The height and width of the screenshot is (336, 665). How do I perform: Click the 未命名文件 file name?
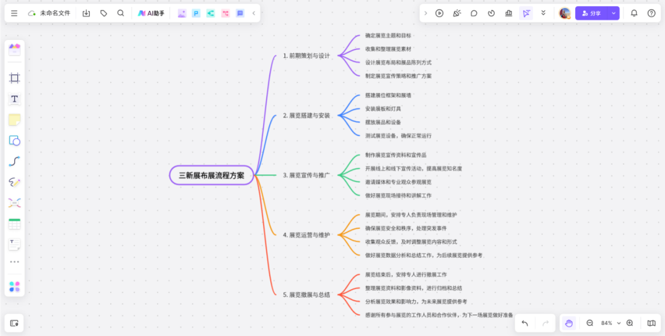pos(55,14)
